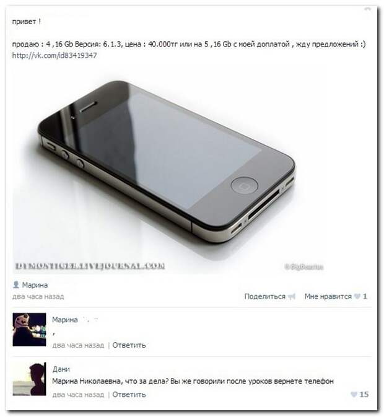Reply to Марина's comment with Ответить
This screenshot has width=384, height=417.
(129, 345)
